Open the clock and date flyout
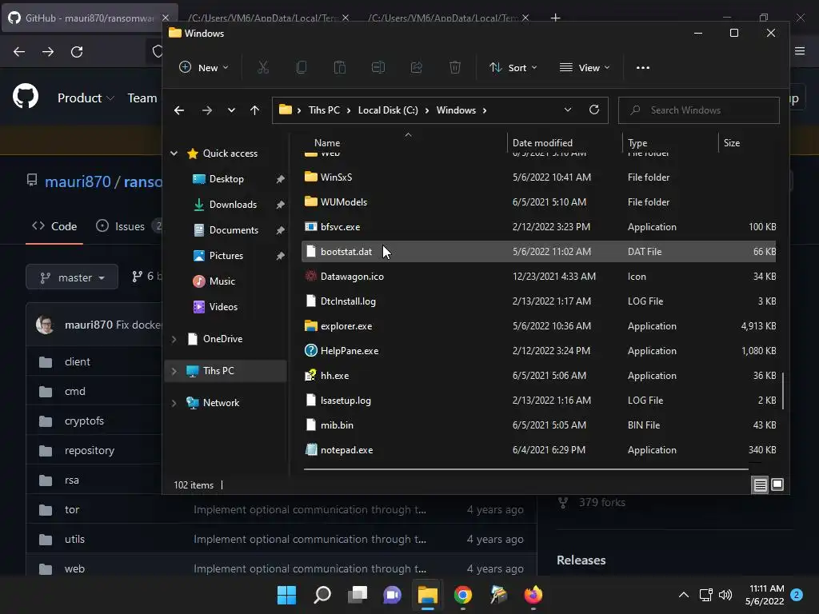The height and width of the screenshot is (614, 819). tap(765, 595)
